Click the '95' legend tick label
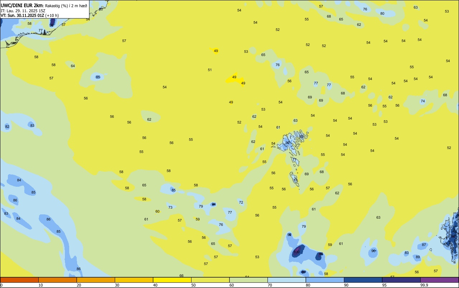 (x=384, y=285)
